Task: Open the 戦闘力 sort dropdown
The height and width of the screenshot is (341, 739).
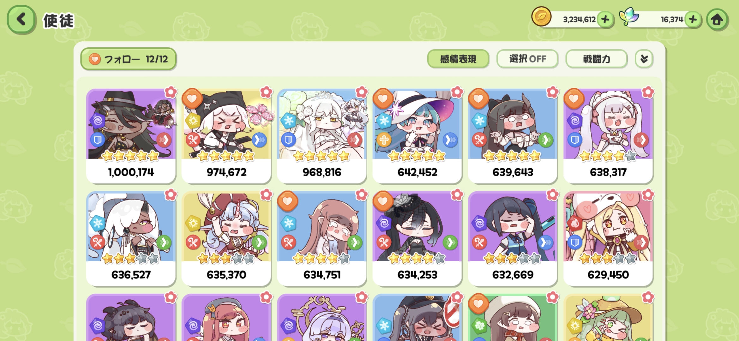Action: pos(596,59)
